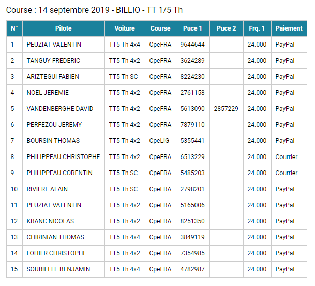Select the PHILIPPEAU CORENTIN pilot cell
The width and height of the screenshot is (315, 286).
(59, 173)
